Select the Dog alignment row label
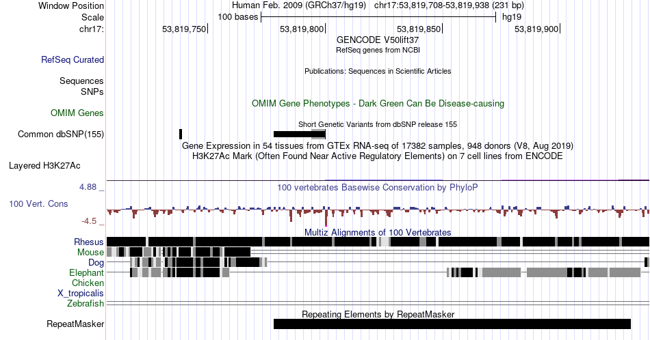The width and height of the screenshot is (650, 340). (x=96, y=263)
